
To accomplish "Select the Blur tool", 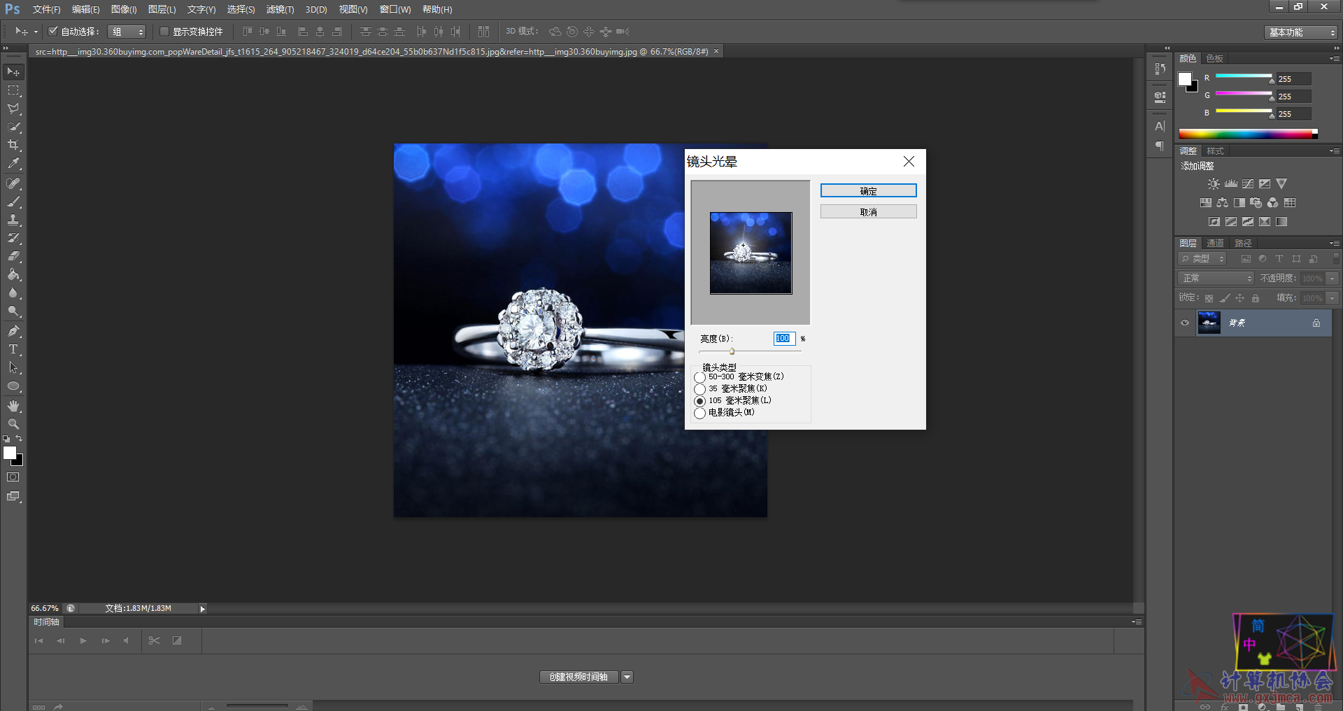I will pyautogui.click(x=13, y=293).
